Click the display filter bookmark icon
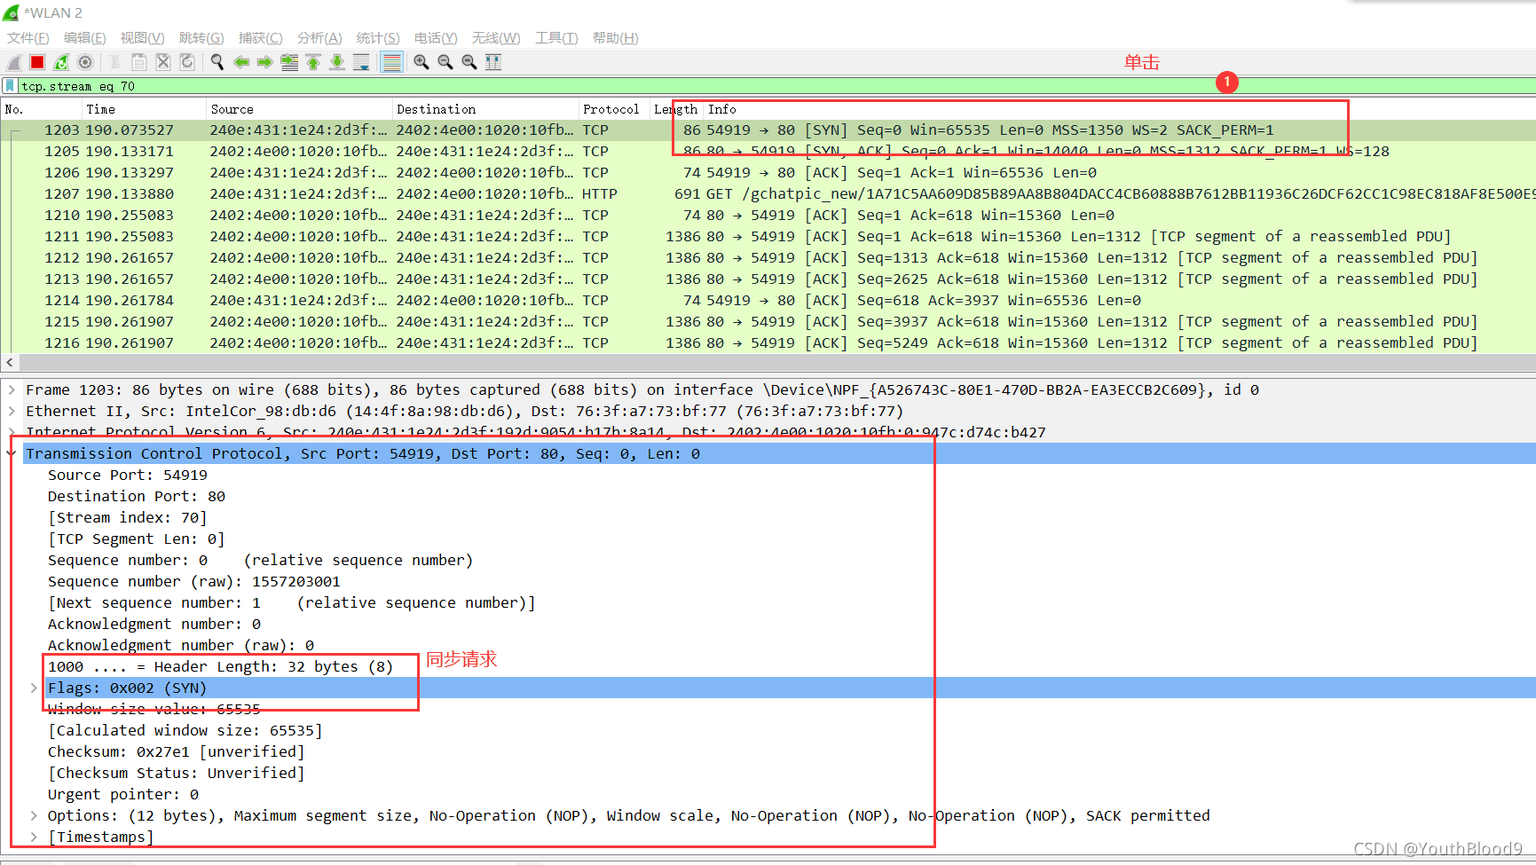Viewport: 1536px width, 865px height. pos(10,86)
